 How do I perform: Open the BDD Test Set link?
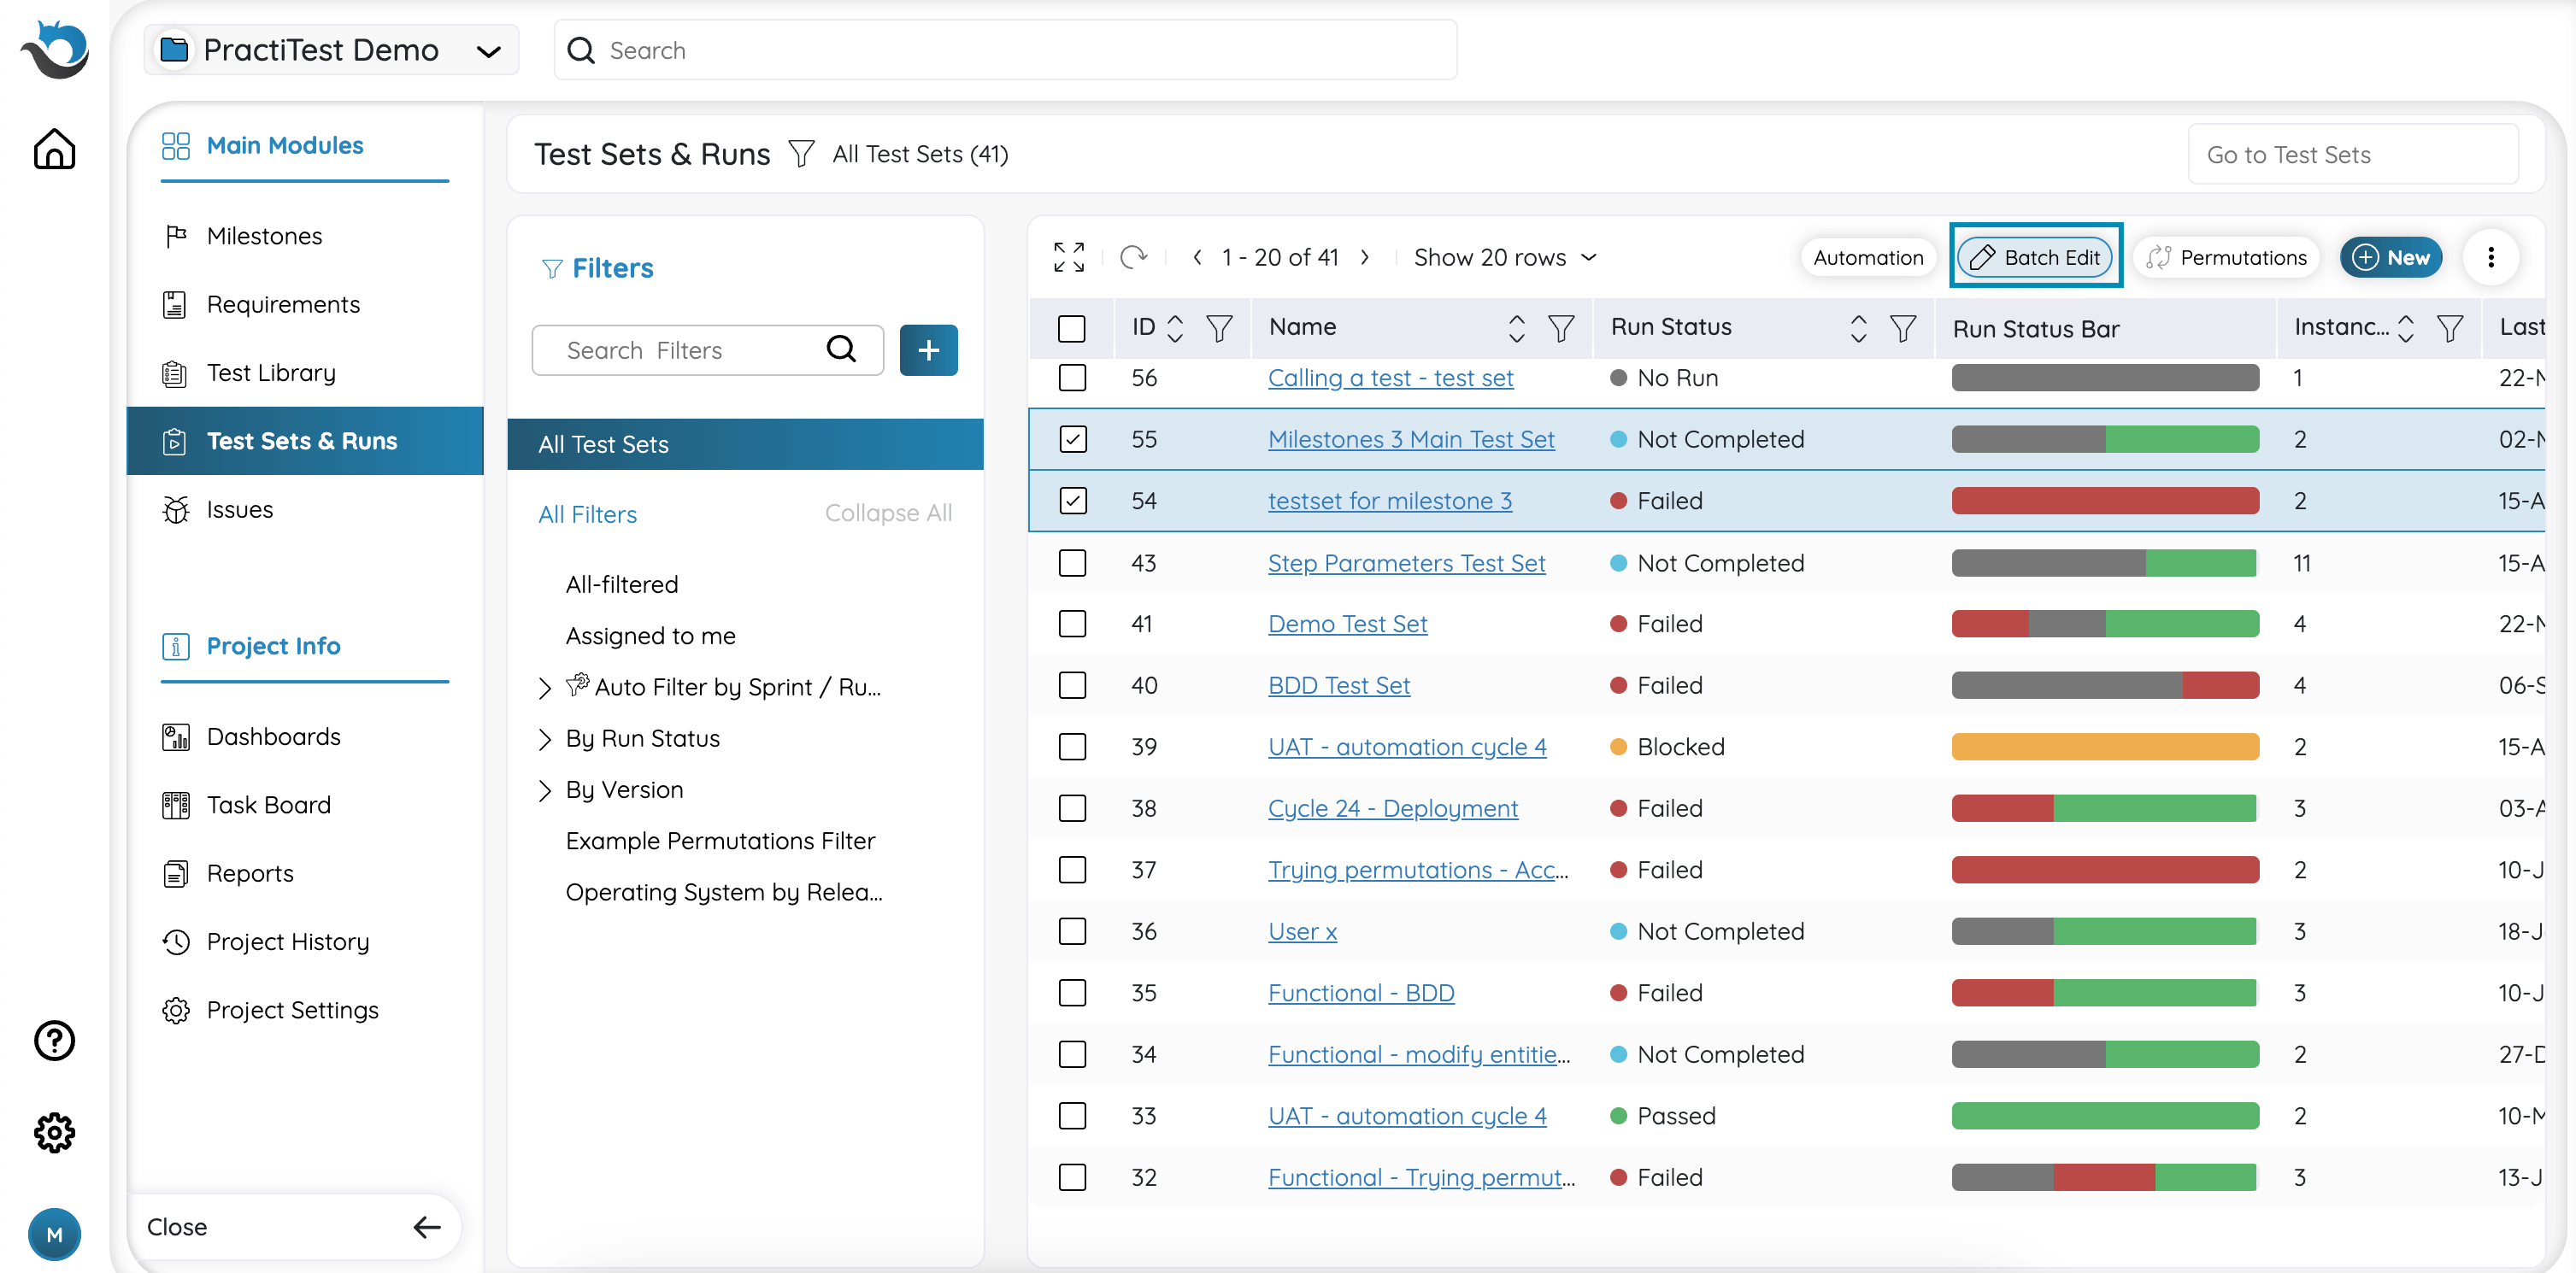pos(1338,686)
